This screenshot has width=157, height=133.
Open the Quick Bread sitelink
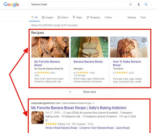(123, 128)
